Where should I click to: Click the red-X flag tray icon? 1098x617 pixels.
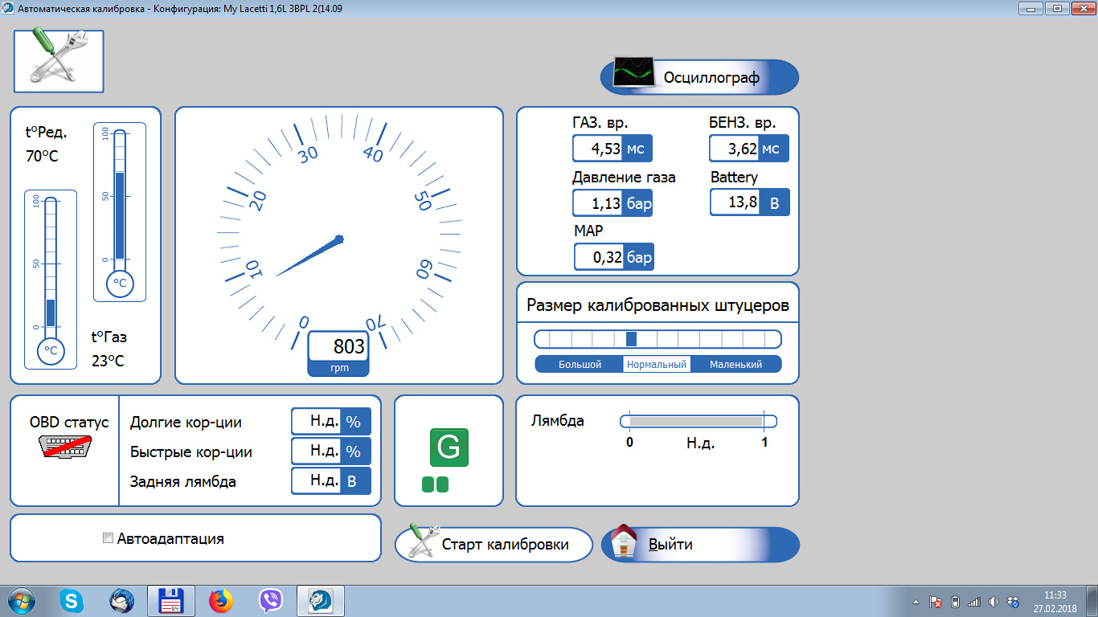pos(936,602)
